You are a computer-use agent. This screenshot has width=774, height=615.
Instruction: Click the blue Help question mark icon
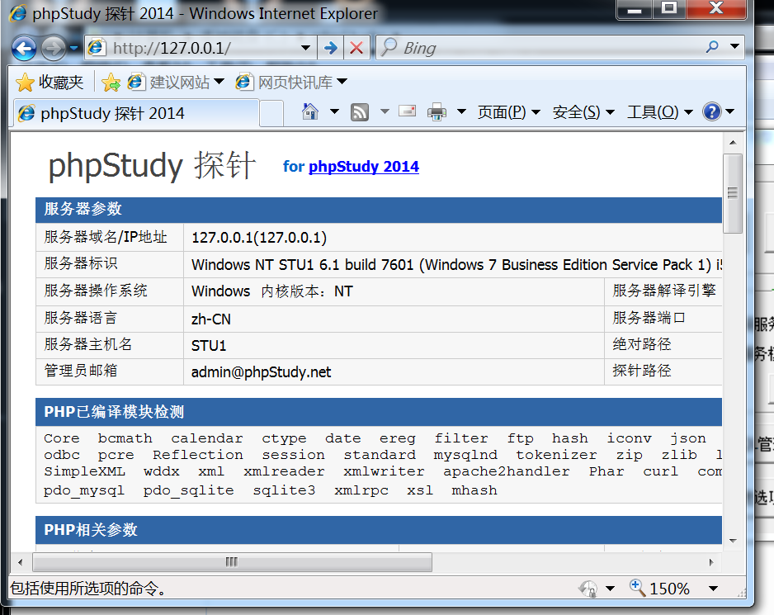712,111
